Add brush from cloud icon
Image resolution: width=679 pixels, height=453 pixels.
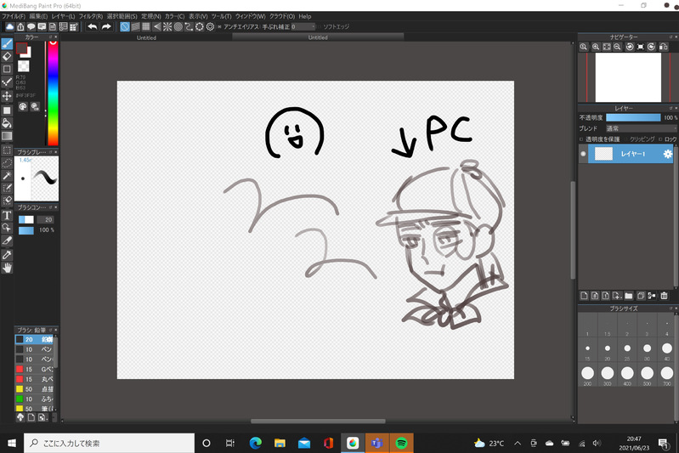click(20, 417)
